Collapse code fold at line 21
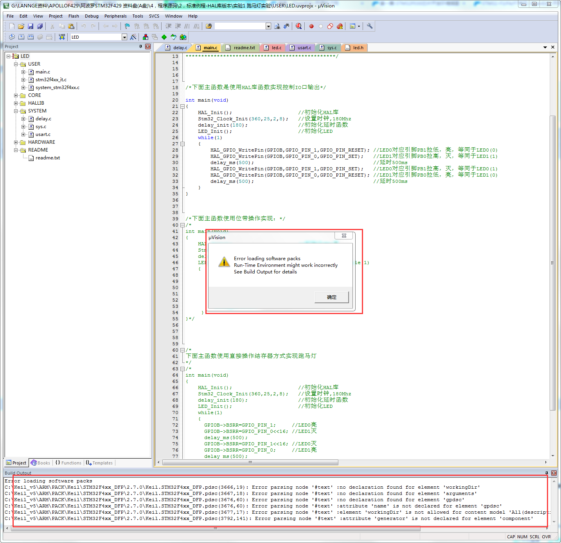 click(182, 106)
